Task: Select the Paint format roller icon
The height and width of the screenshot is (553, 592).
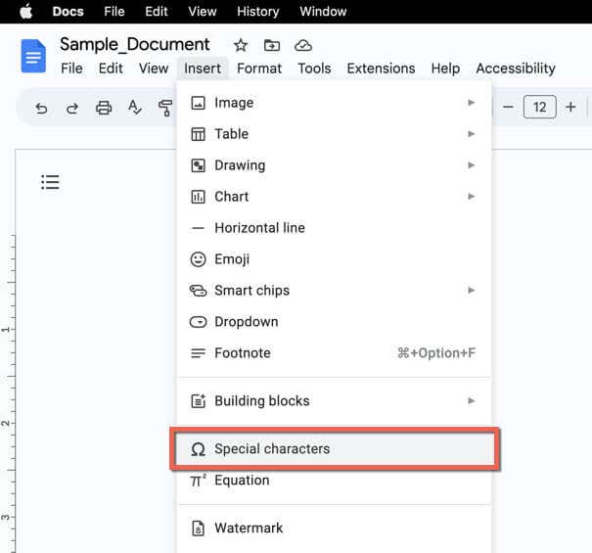Action: pyautogui.click(x=165, y=108)
